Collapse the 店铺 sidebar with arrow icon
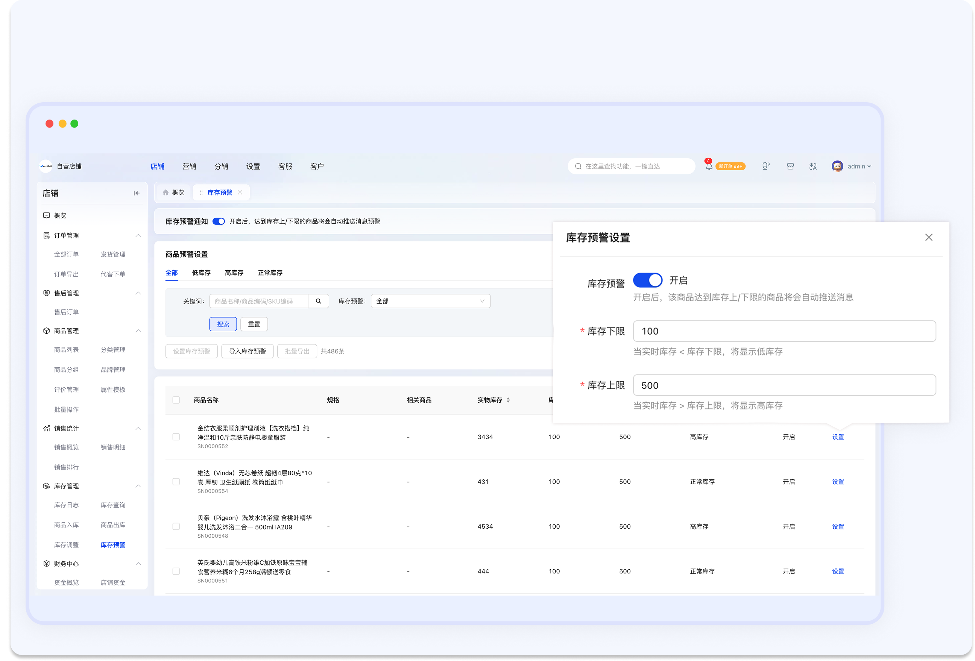This screenshot has height=661, width=975. (136, 193)
